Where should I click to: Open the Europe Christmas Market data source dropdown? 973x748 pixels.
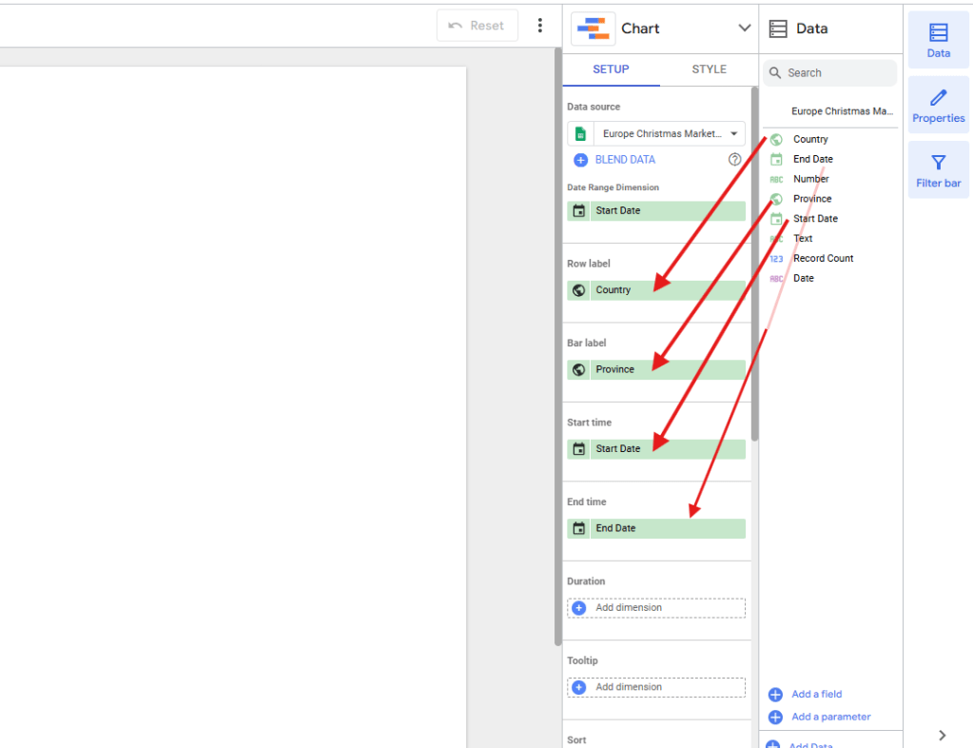[x=656, y=134]
